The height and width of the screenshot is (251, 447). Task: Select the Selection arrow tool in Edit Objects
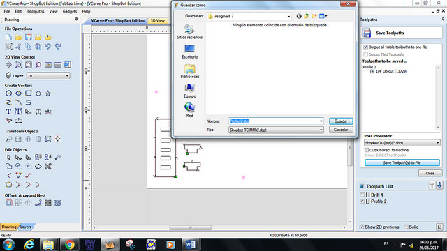coord(8,157)
